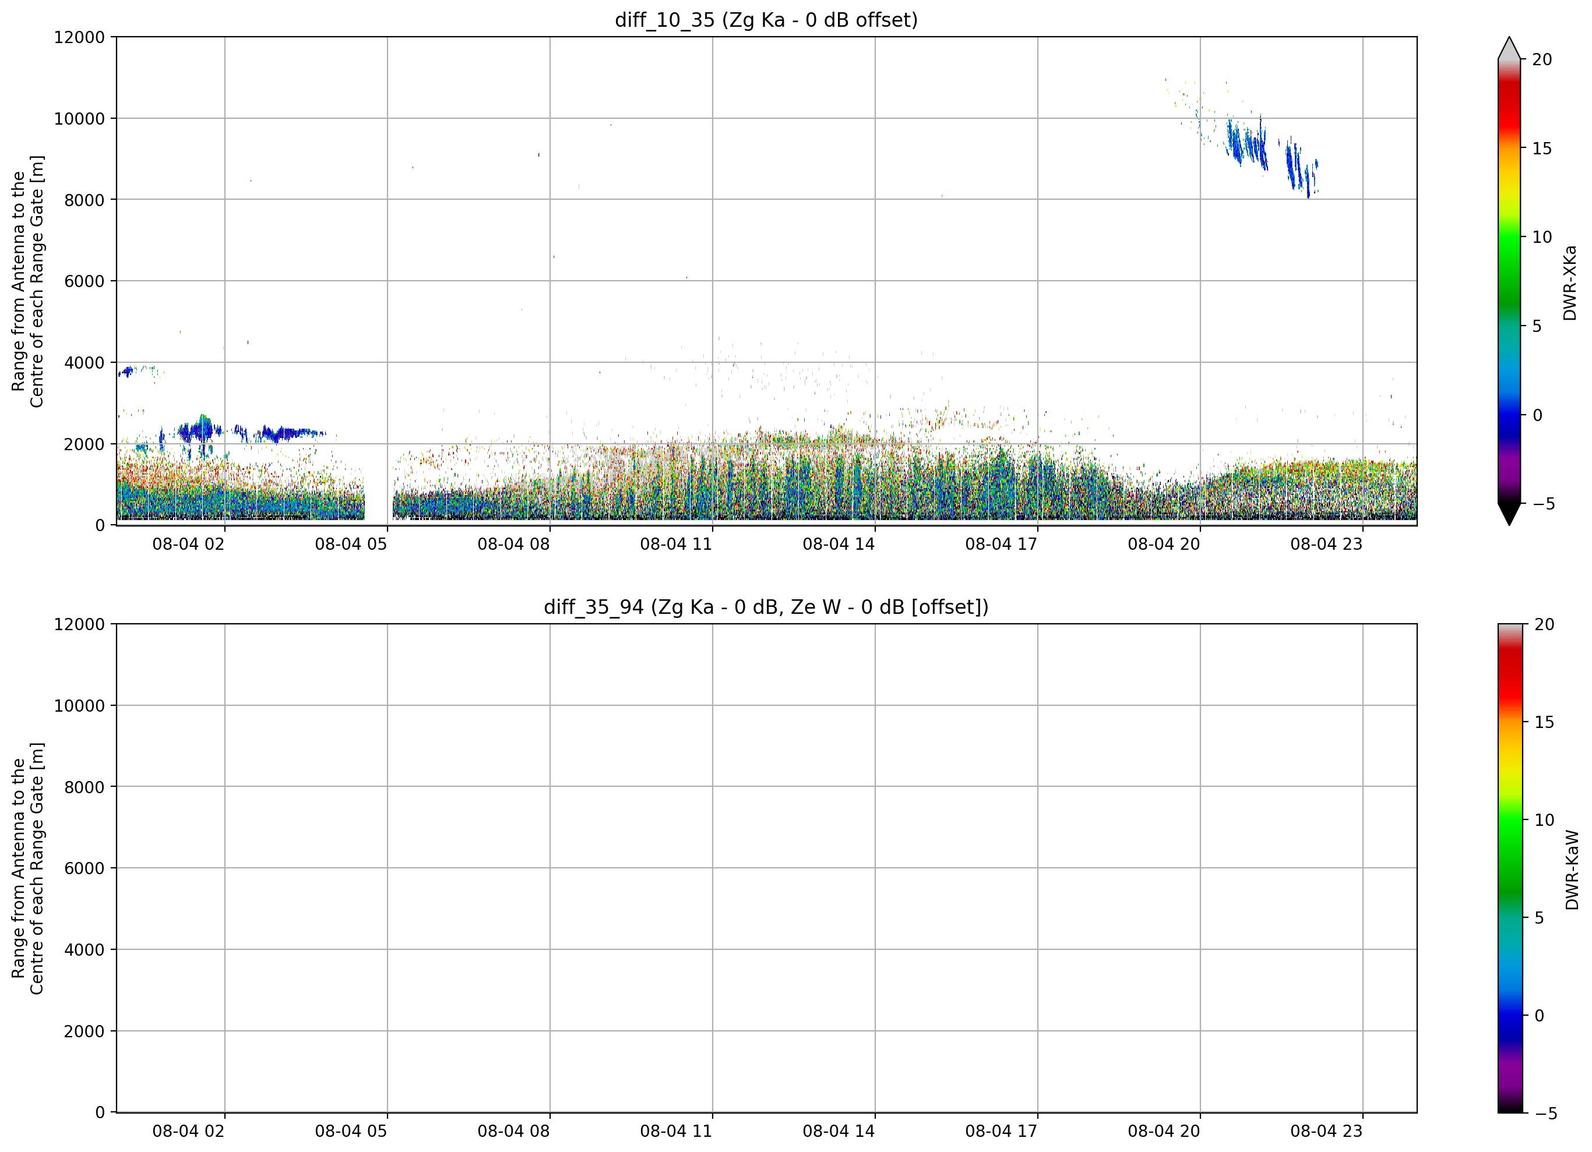Click the "12000" y-tick of the diff_10_35 plot
This screenshot has width=1592, height=1152.
point(79,37)
